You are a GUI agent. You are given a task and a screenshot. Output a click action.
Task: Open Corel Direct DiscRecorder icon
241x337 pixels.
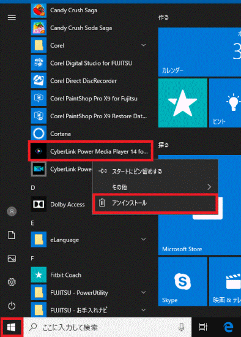click(39, 81)
